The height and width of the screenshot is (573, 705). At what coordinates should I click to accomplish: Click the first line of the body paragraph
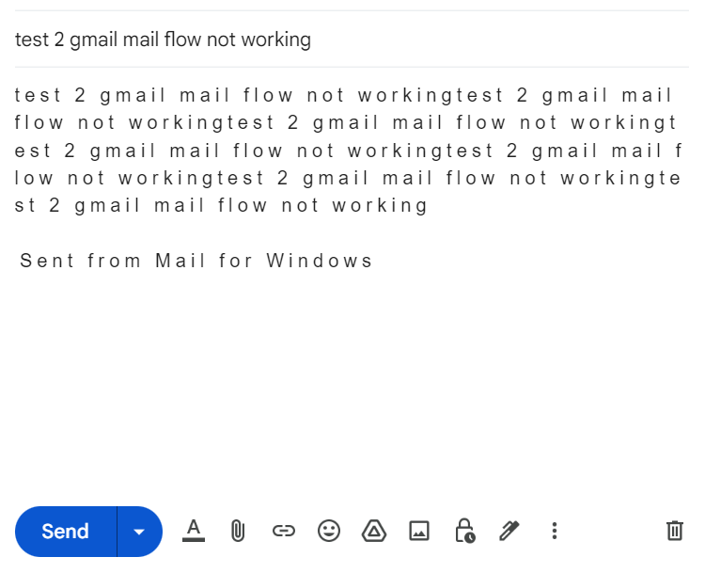pos(343,95)
